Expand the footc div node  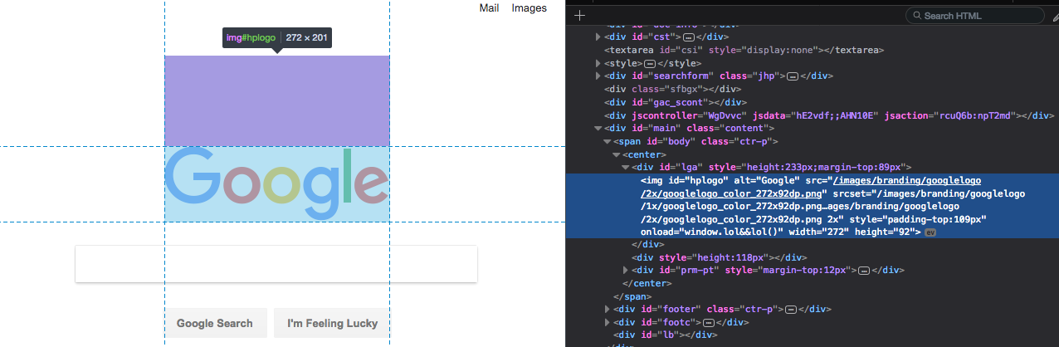[x=607, y=322]
